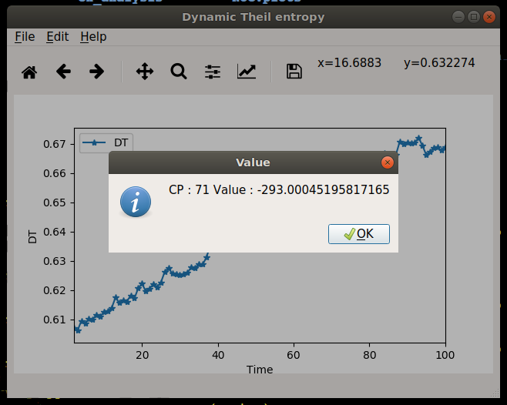Image resolution: width=507 pixels, height=405 pixels.
Task: Click the 0.67 y-axis tick label
Action: 54,144
